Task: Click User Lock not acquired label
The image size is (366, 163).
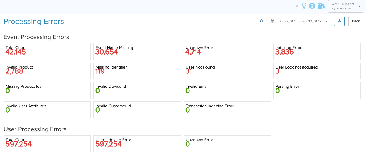Action: tap(297, 67)
